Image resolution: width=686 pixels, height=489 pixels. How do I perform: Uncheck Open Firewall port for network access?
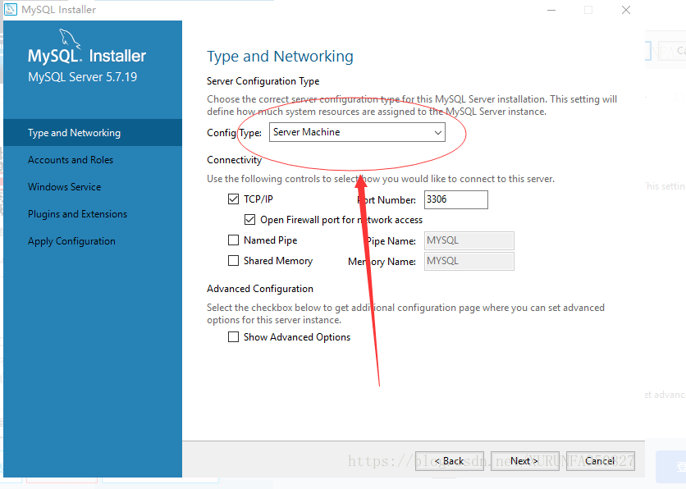(x=250, y=220)
